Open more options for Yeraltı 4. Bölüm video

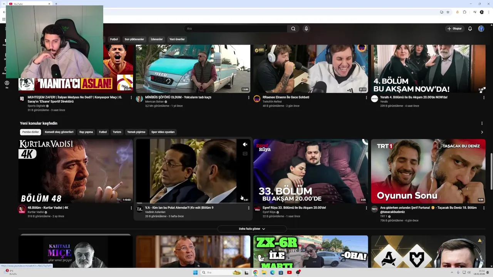click(x=484, y=98)
